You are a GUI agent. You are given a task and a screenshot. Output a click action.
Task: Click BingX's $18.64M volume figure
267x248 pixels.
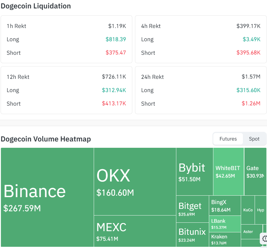[221, 210]
